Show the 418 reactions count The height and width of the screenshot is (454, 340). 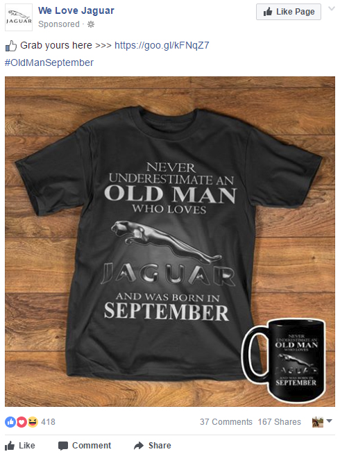[48, 422]
